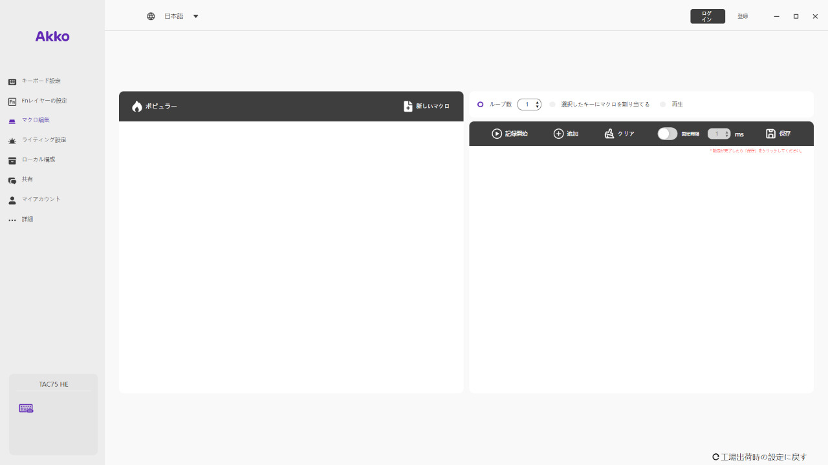Select 選択したキーにマクロを割り当てる radio option
Image resolution: width=828 pixels, height=465 pixels.
pyautogui.click(x=553, y=105)
